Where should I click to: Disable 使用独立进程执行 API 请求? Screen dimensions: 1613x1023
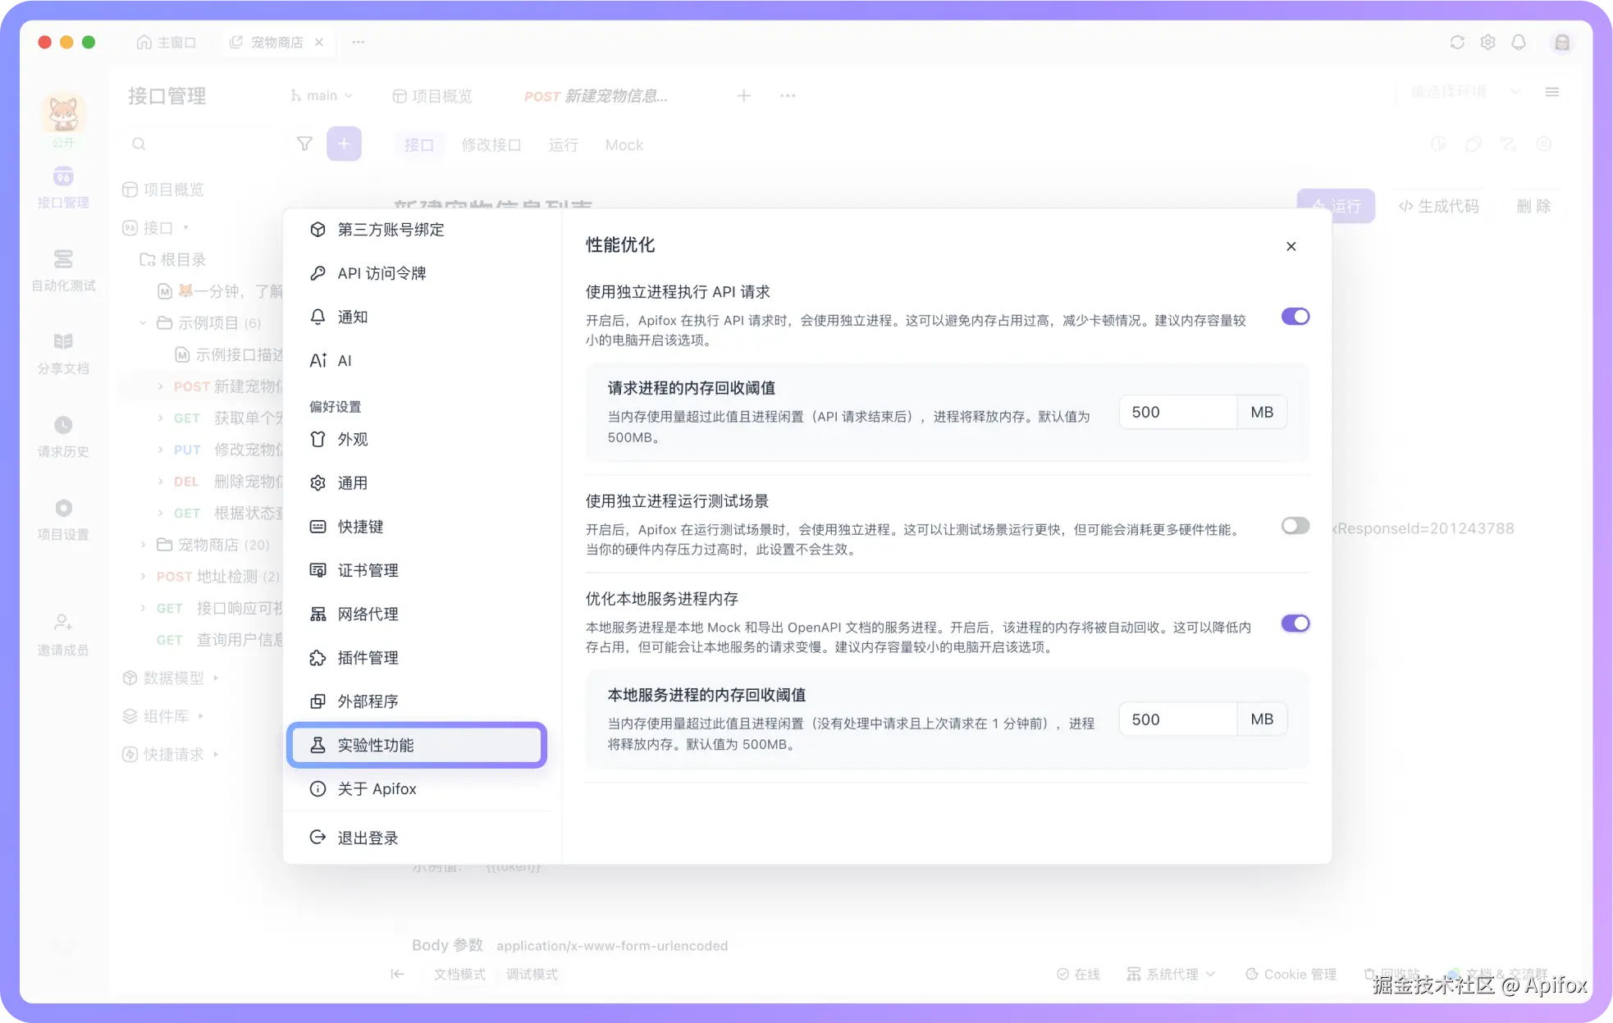1294,316
